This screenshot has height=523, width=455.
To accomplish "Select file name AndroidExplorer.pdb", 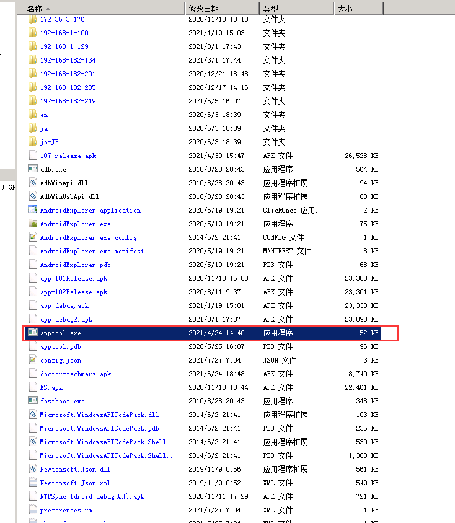I will [x=76, y=265].
